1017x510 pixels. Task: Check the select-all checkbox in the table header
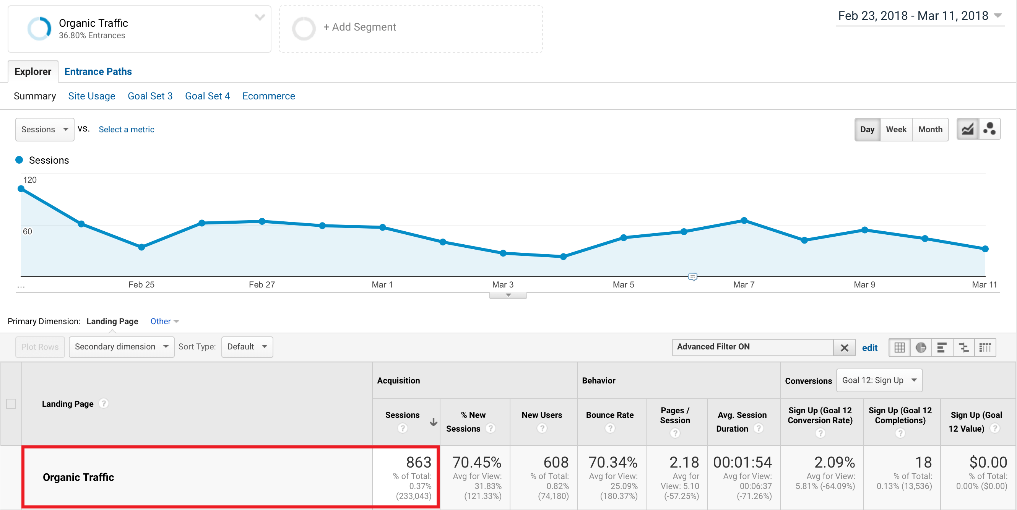pos(11,404)
